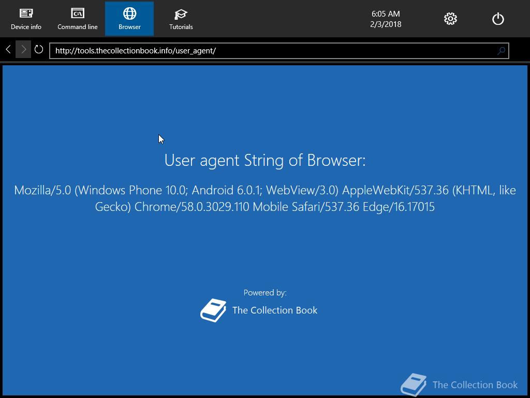
Task: Switch to the Command line tab
Action: (x=78, y=19)
